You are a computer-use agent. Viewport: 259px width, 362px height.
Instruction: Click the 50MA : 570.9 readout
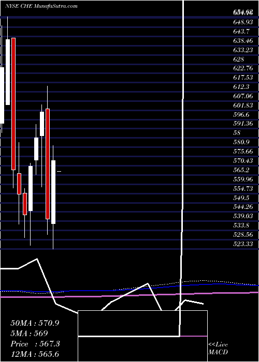coord(35,323)
